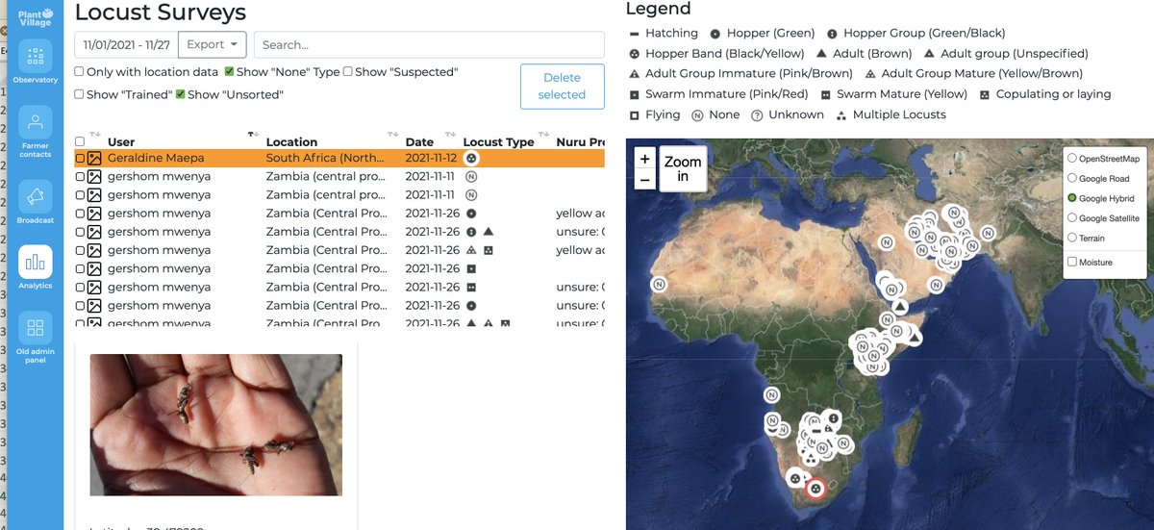Image resolution: width=1154 pixels, height=530 pixels.
Task: Untick the Show "Unsorted" checkbox
Action: pos(180,94)
